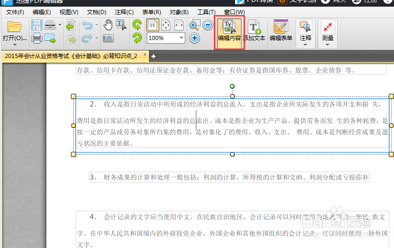
Task: Click the zoom out minus button
Action: 208,25
